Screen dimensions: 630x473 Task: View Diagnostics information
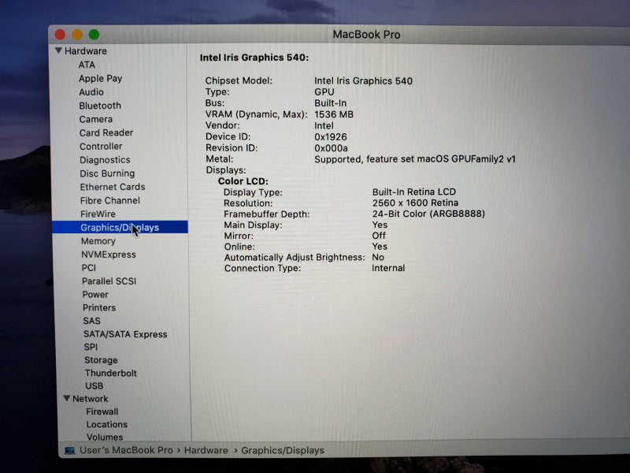[105, 160]
